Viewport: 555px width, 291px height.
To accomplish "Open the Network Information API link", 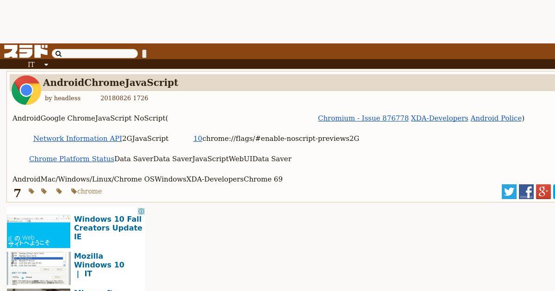I will [78, 139].
